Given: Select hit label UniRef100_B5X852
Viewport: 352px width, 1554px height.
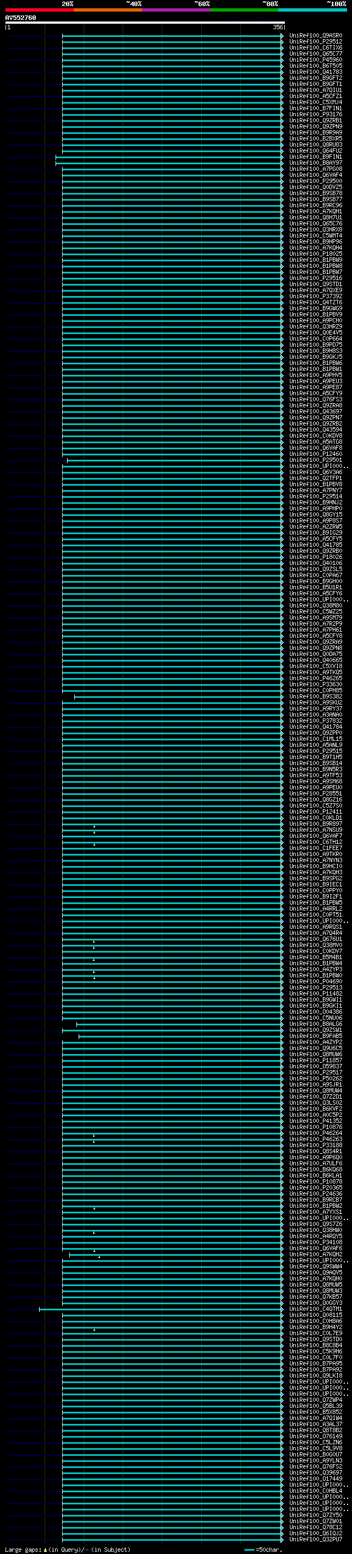Looking at the screenshot, I should coord(316,1412).
